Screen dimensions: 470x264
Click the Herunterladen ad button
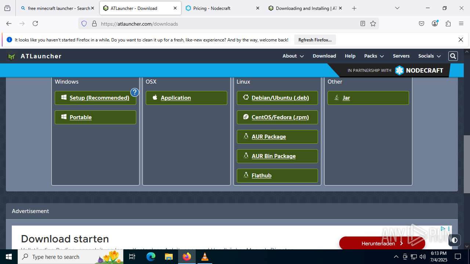(x=382, y=243)
